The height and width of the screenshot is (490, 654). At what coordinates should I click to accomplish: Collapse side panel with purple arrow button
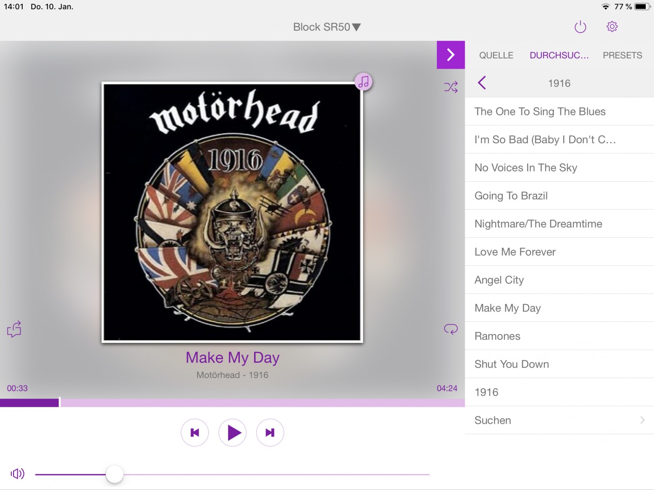tap(451, 55)
